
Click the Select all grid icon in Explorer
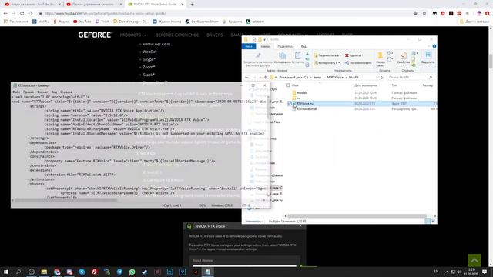point(428,55)
